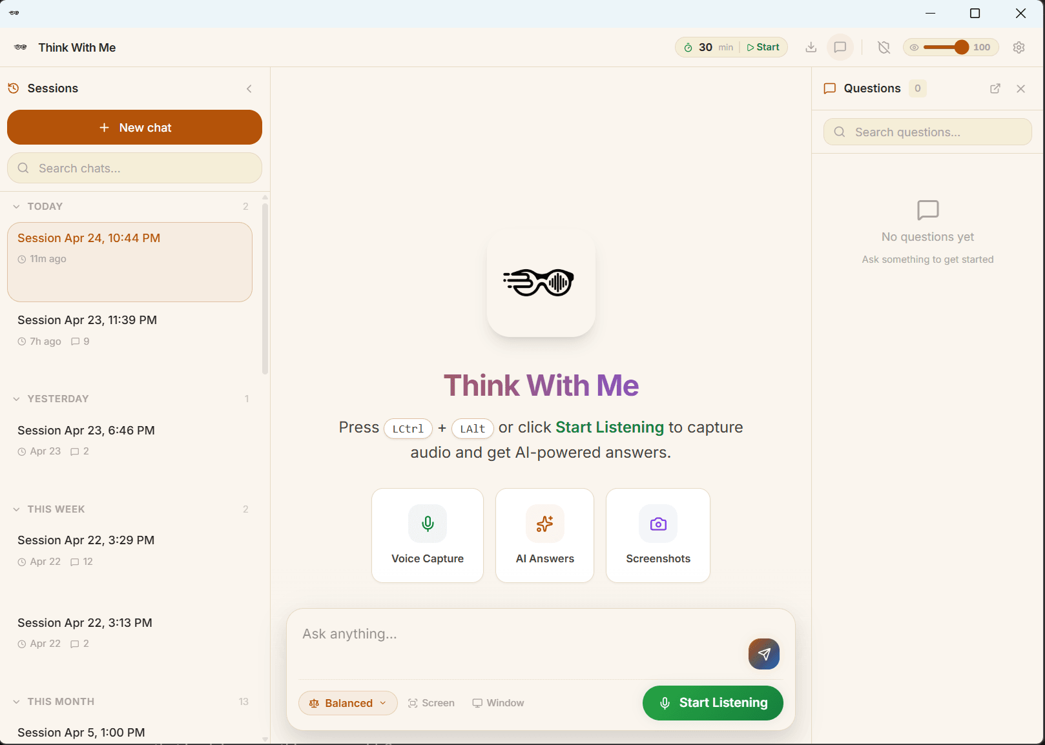1045x745 pixels.
Task: Click the 'No questions yet' text
Action: [928, 237]
